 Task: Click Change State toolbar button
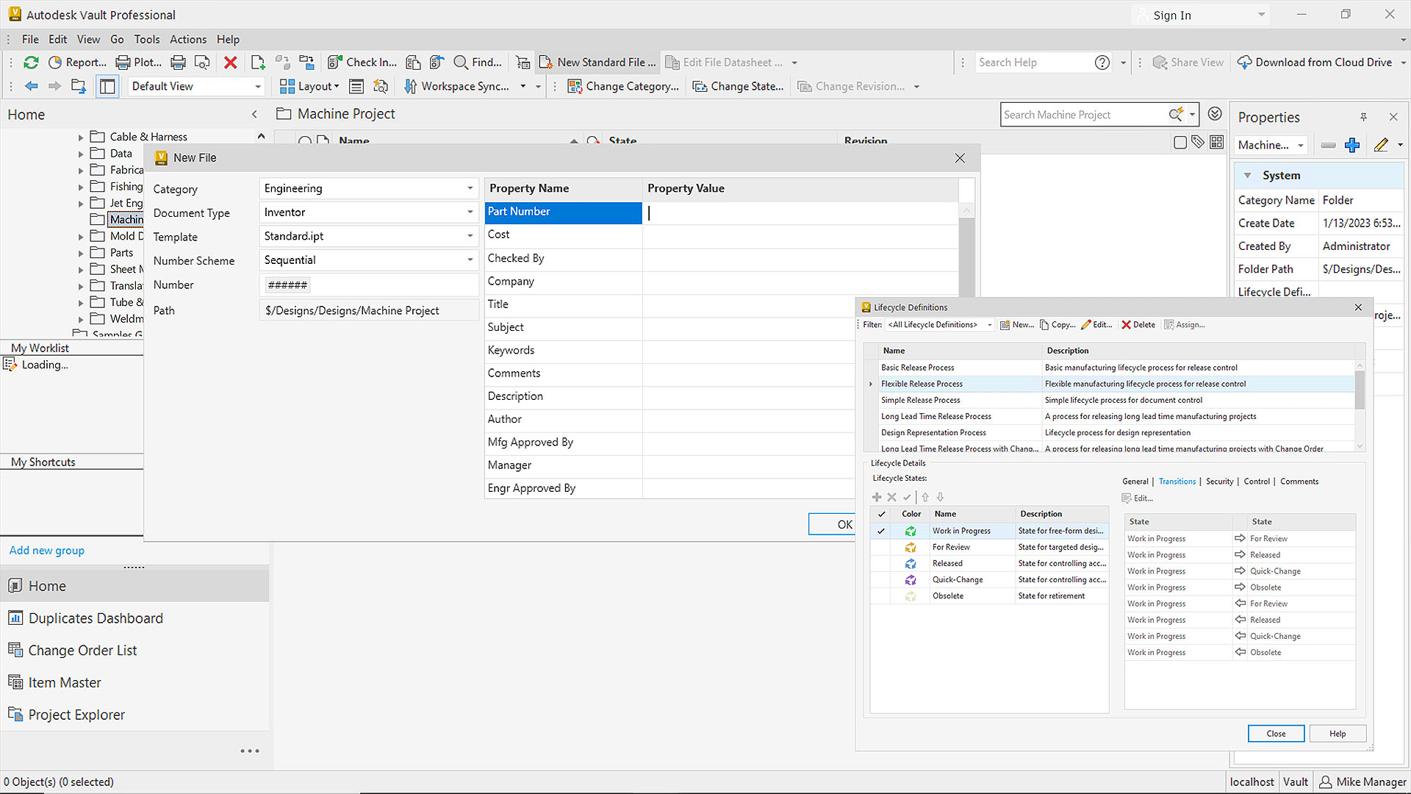[738, 86]
